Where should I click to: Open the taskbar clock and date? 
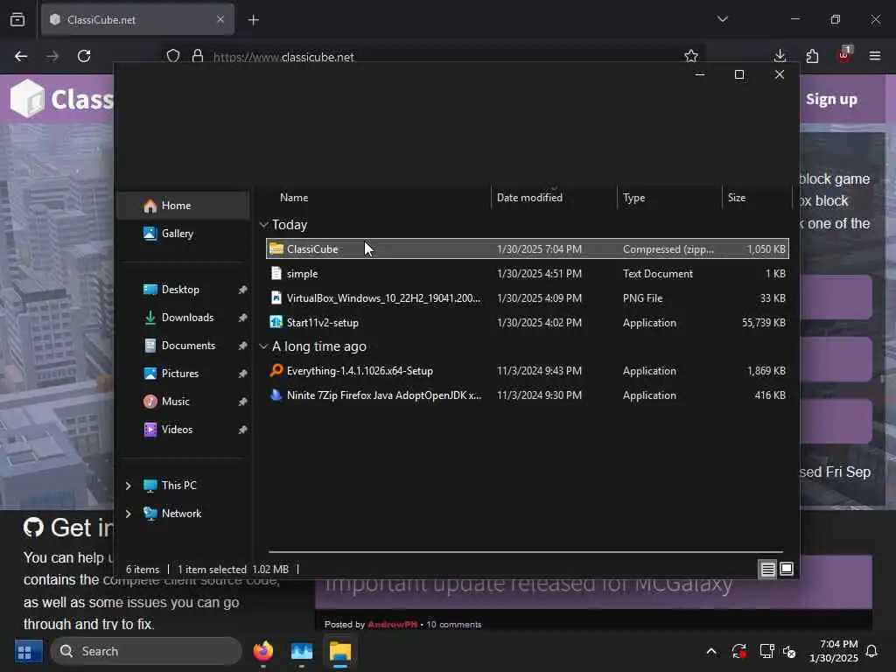pyautogui.click(x=833, y=651)
